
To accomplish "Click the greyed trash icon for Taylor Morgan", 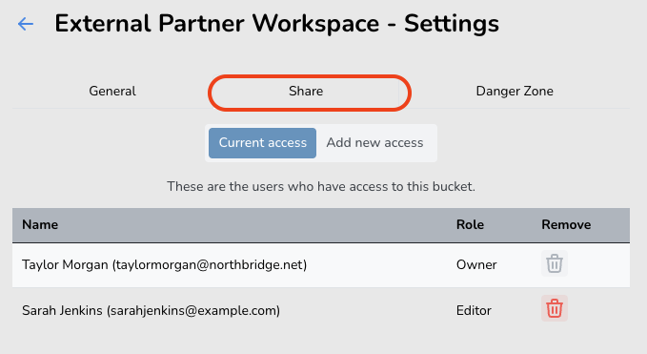I will 555,263.
